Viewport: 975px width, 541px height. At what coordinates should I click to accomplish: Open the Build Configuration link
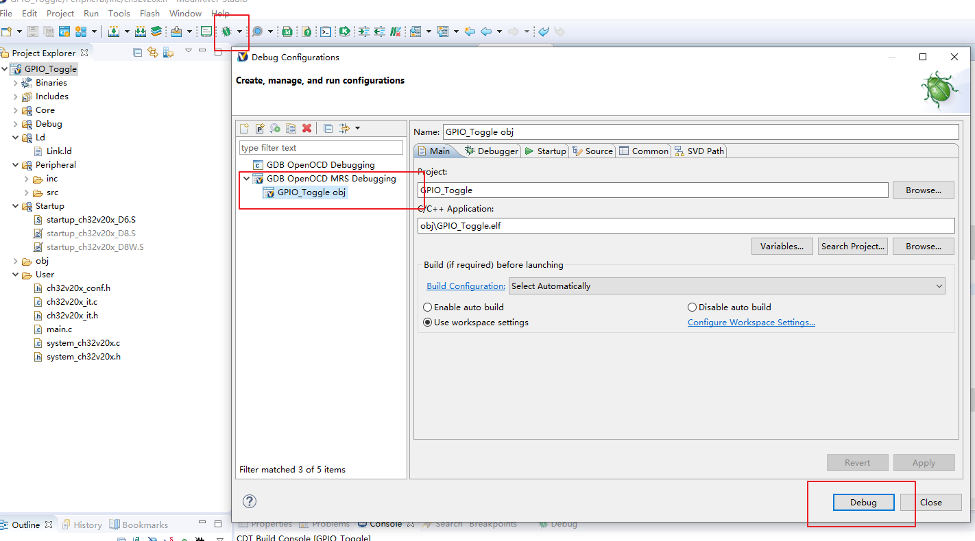tap(466, 286)
